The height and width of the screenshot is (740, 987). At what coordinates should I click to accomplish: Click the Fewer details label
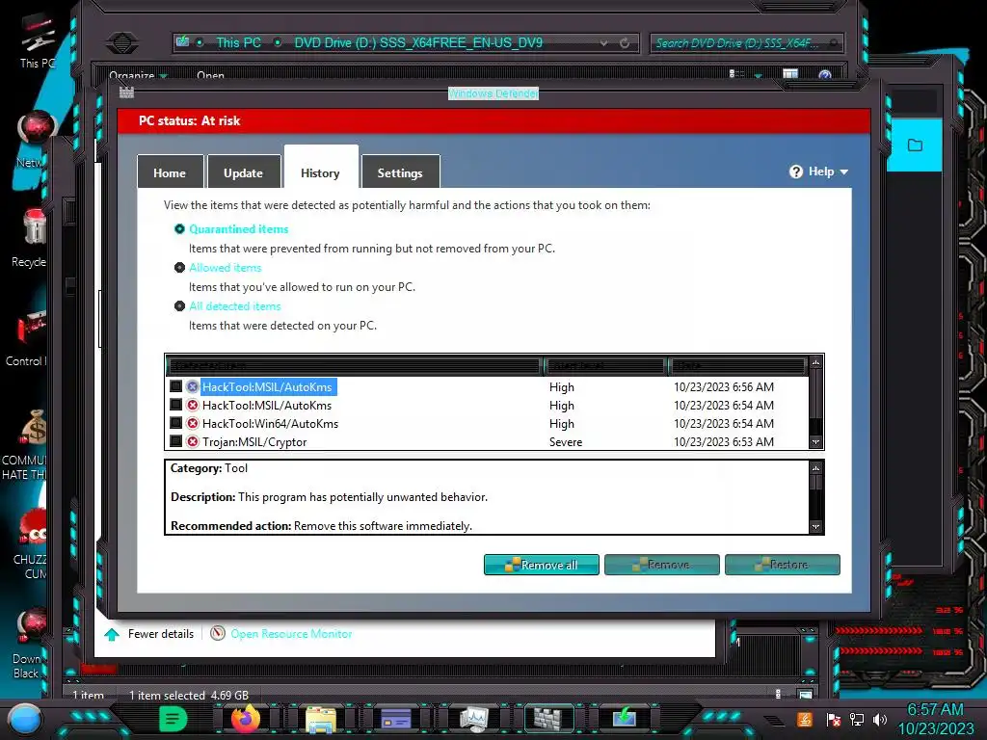click(161, 634)
